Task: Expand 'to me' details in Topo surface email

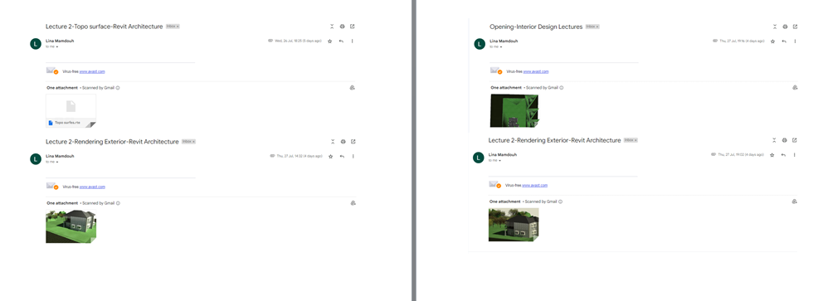Action: click(57, 47)
